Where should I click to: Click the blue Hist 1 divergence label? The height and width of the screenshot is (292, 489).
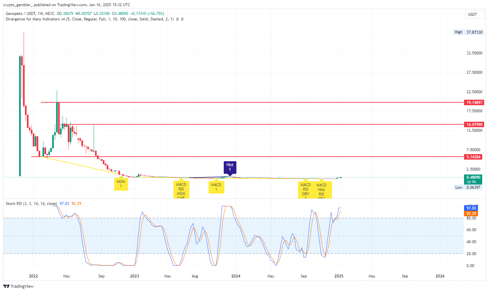[230, 167]
